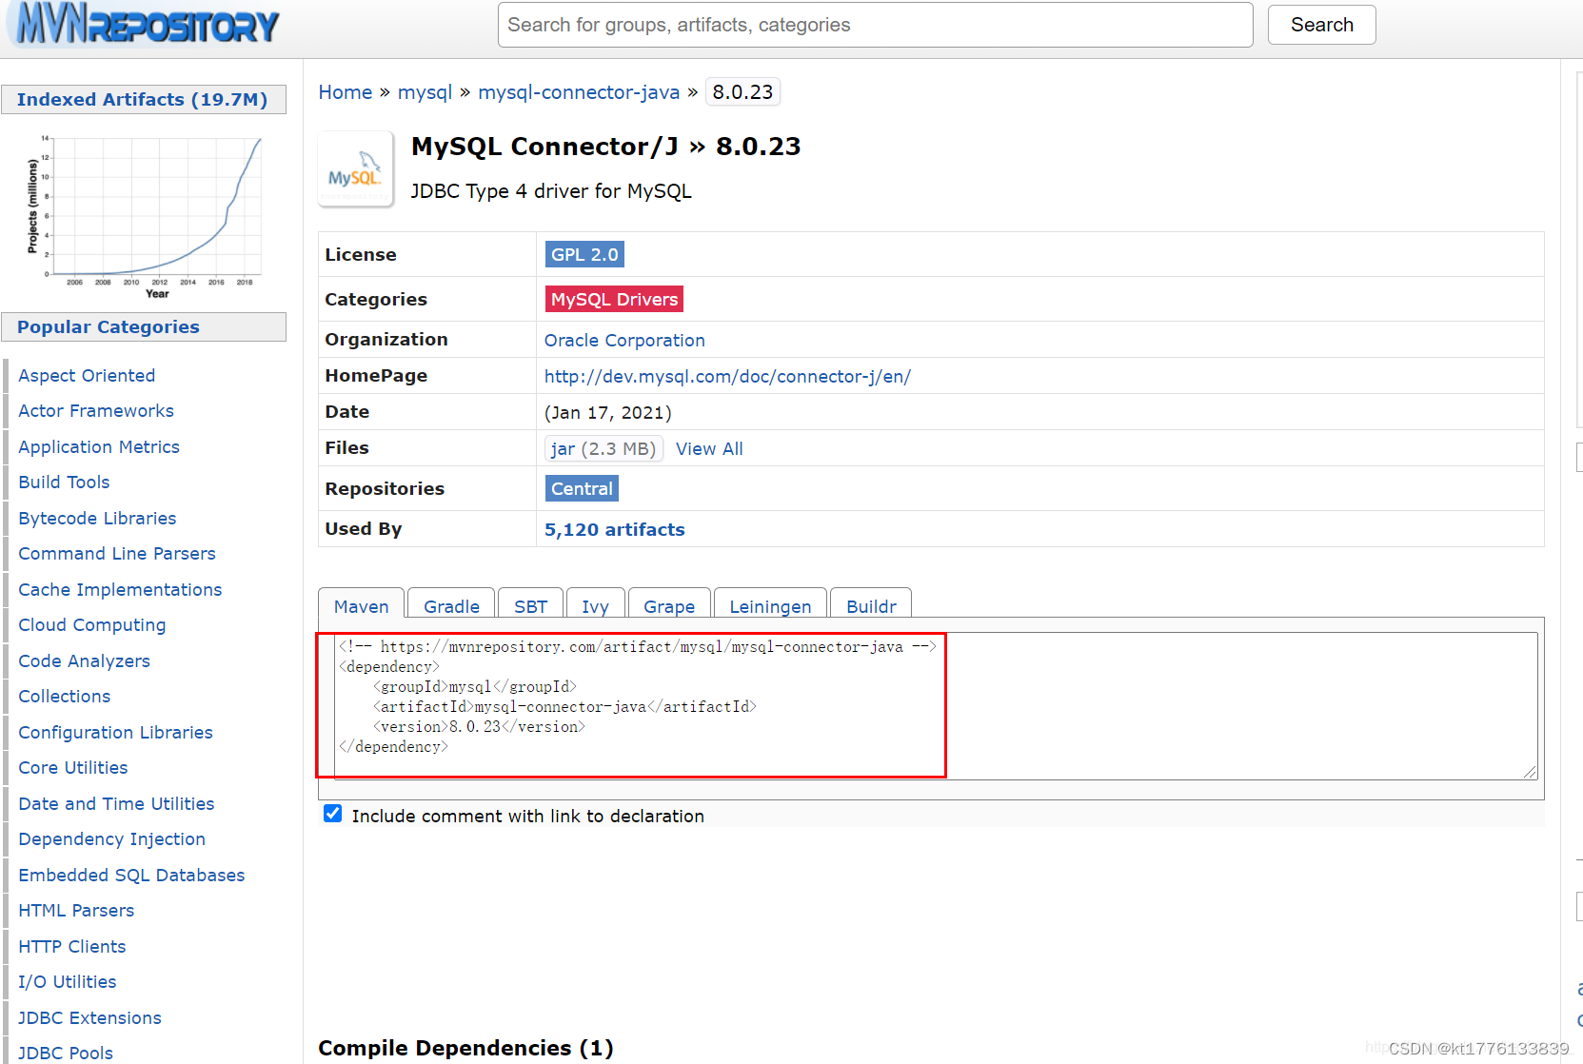Open Application Metrics category
Screen dimensions: 1583x1064
pyautogui.click(x=99, y=446)
